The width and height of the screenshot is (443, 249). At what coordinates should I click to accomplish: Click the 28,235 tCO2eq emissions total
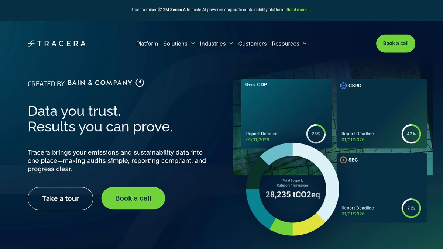pyautogui.click(x=292, y=195)
